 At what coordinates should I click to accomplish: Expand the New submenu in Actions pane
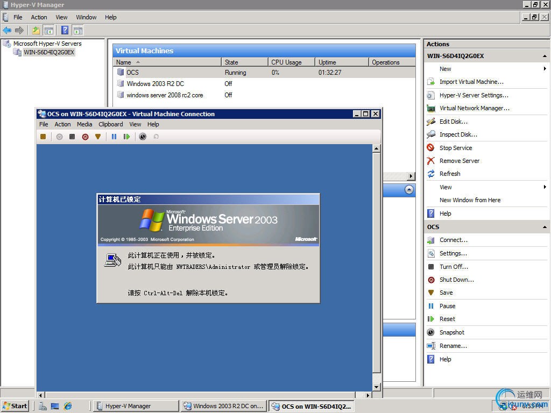486,69
